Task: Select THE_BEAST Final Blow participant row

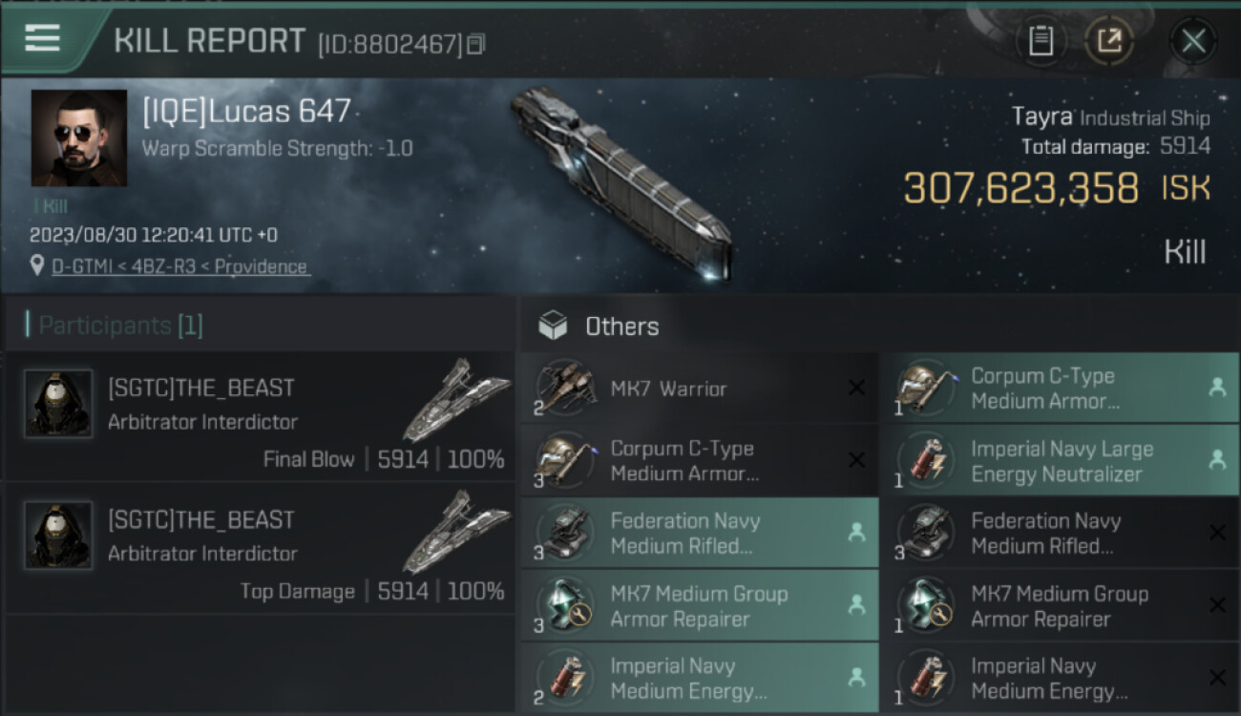Action: tap(260, 416)
